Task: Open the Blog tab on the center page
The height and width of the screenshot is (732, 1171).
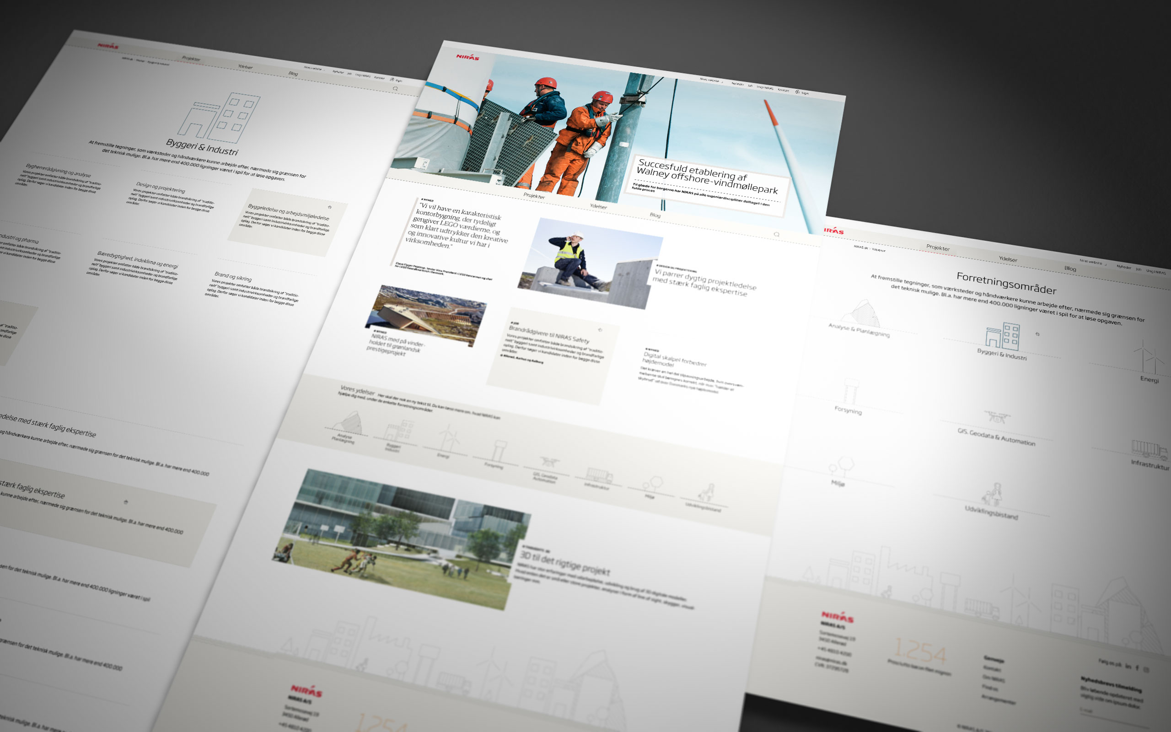Action: tap(655, 215)
